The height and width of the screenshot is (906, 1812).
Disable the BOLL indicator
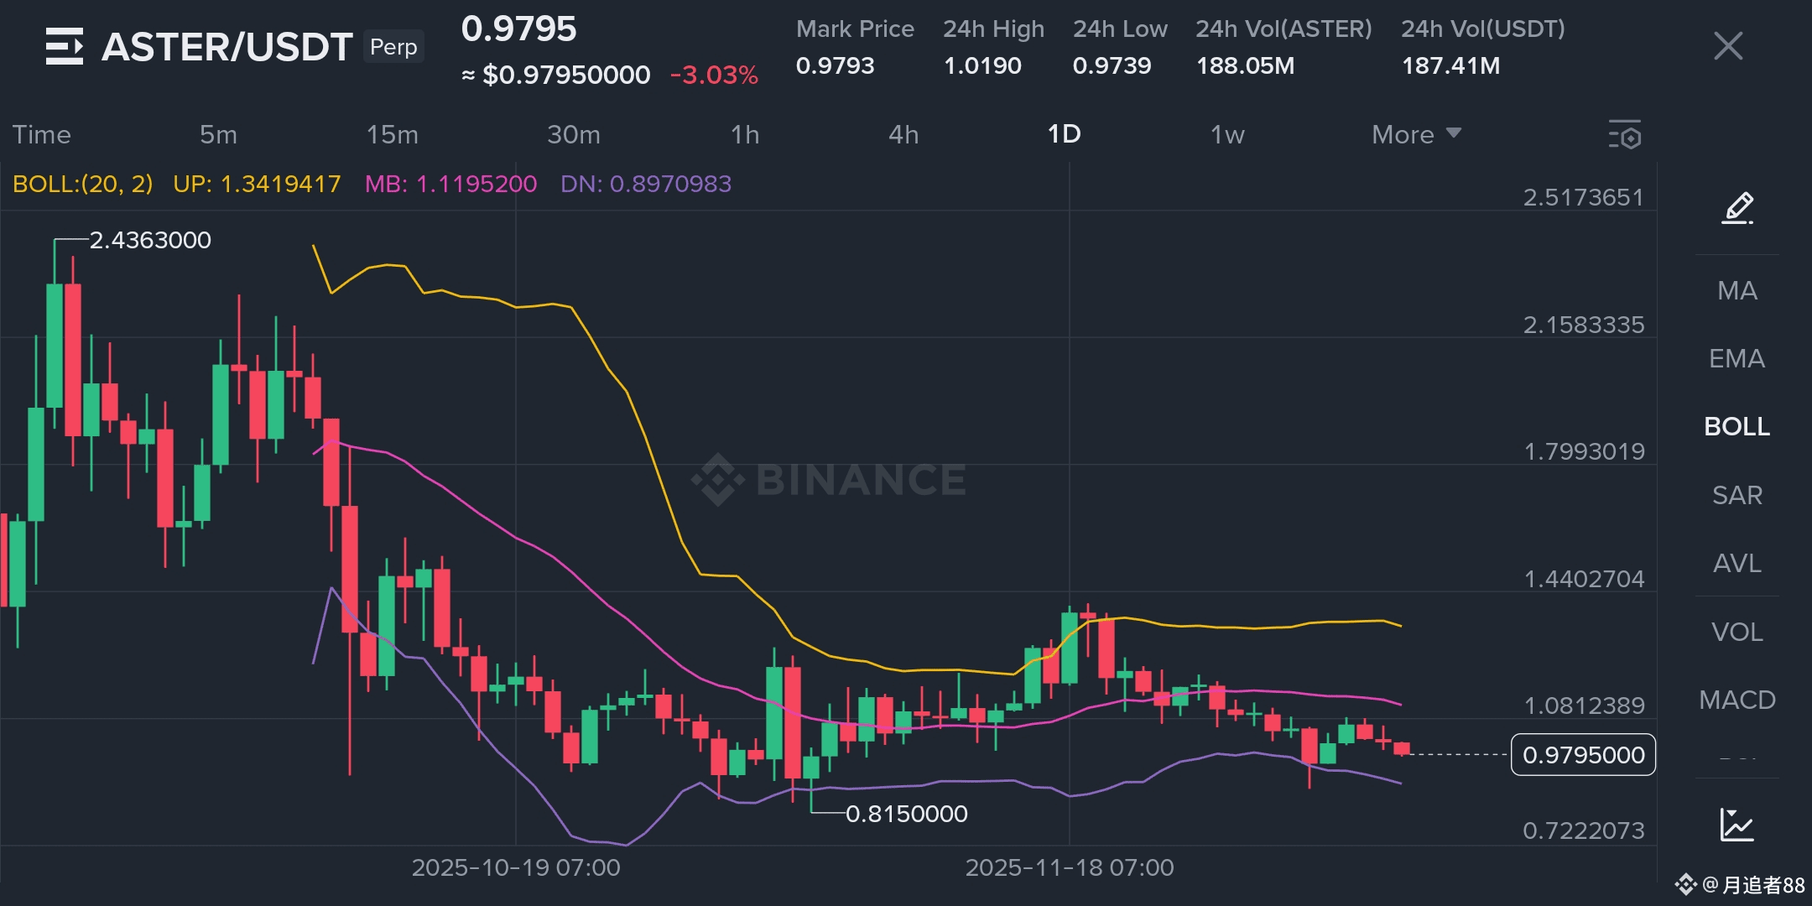(x=1736, y=427)
